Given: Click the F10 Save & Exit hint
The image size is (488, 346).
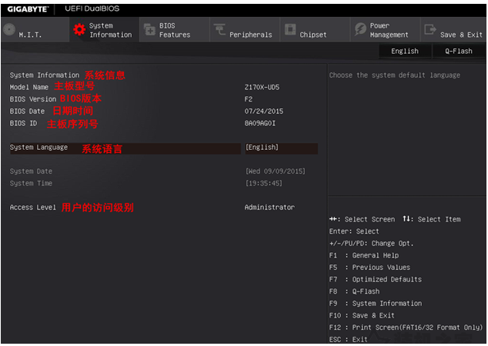Looking at the screenshot, I should (362, 315).
